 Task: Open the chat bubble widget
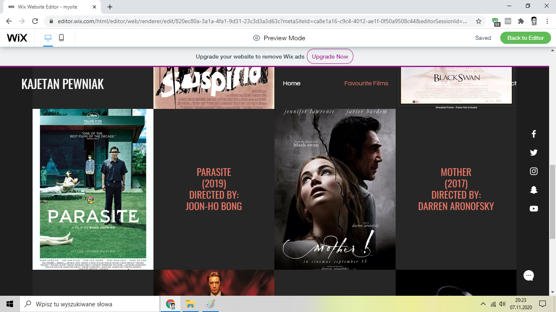coord(529,275)
